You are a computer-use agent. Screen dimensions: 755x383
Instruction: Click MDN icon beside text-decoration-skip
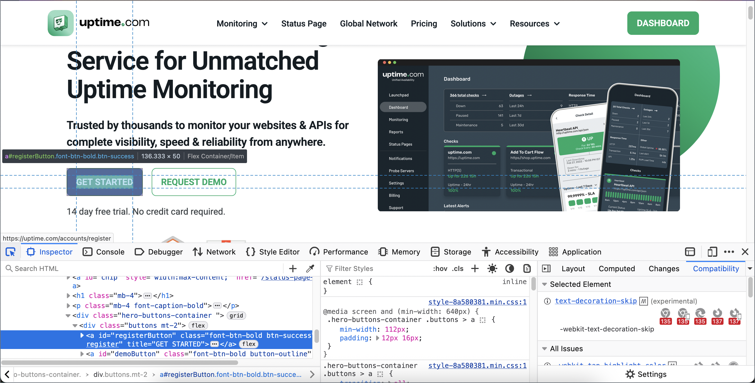click(x=643, y=301)
